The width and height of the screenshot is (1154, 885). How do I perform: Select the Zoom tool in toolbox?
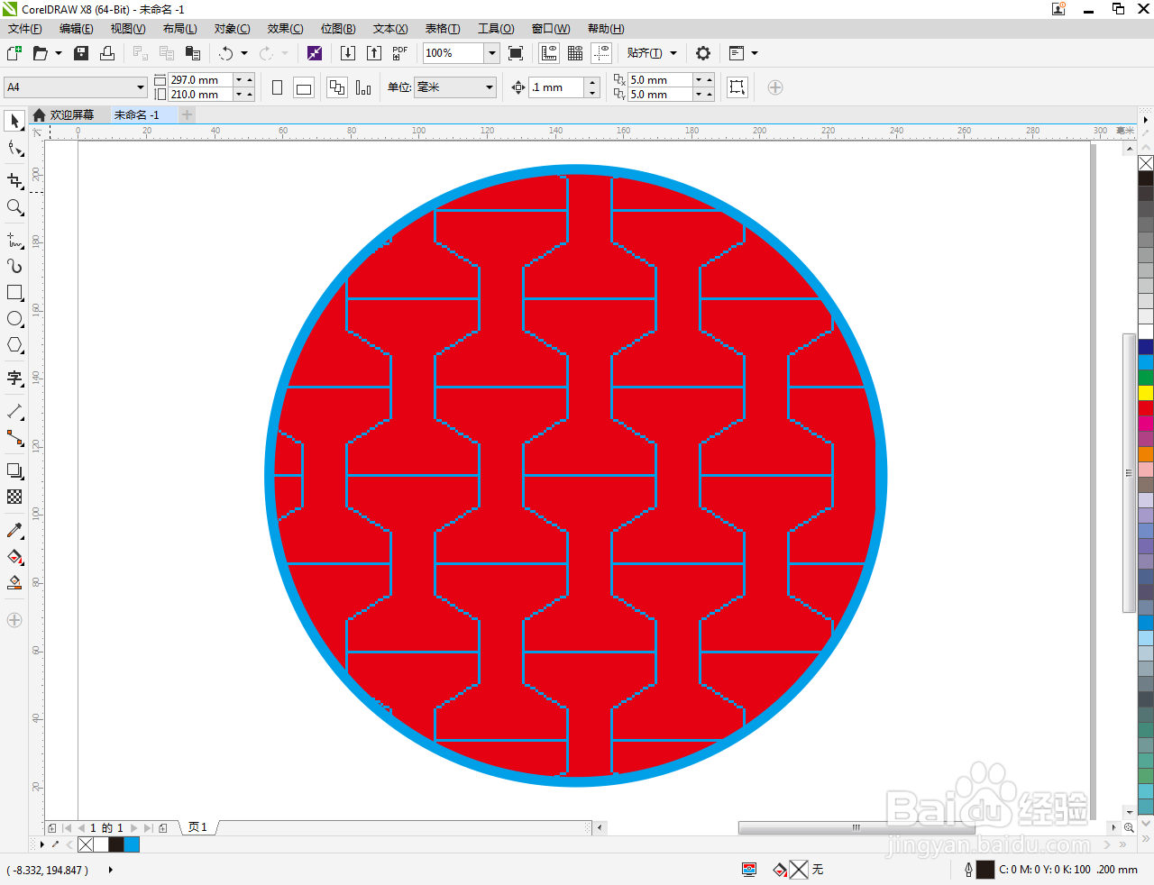(14, 207)
